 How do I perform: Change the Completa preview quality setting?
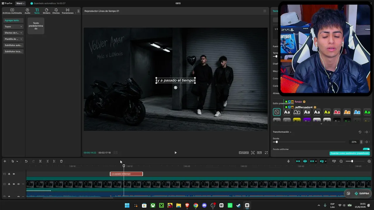click(x=244, y=153)
